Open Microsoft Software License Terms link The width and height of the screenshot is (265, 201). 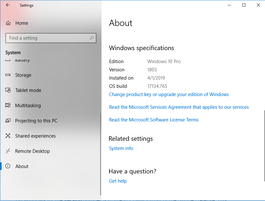pos(154,120)
